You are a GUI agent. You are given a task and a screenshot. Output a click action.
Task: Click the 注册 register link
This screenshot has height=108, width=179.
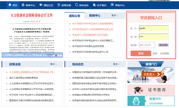point(155,53)
